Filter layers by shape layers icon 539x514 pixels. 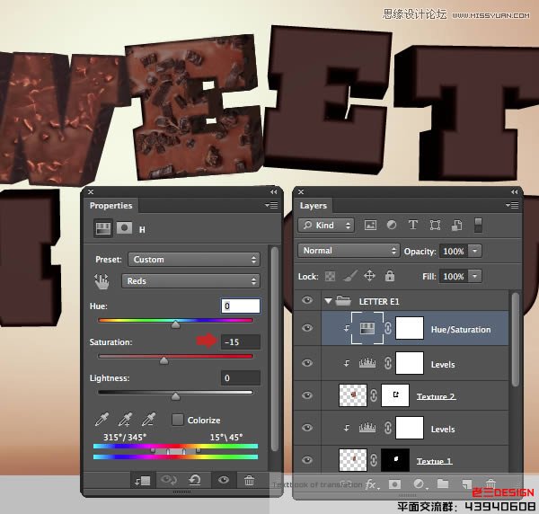(x=435, y=226)
